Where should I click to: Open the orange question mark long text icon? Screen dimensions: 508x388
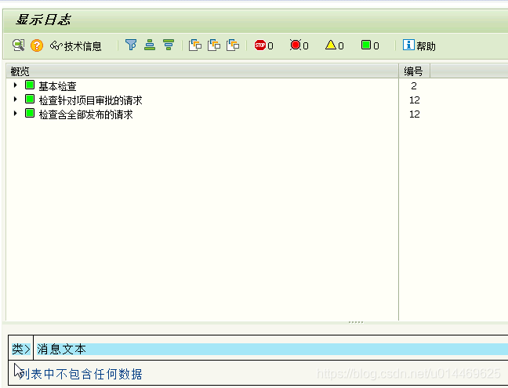(37, 45)
